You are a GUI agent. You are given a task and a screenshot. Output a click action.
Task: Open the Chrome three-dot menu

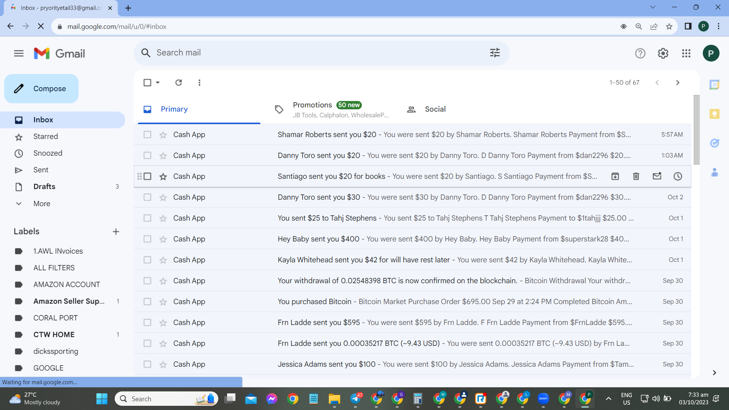718,26
